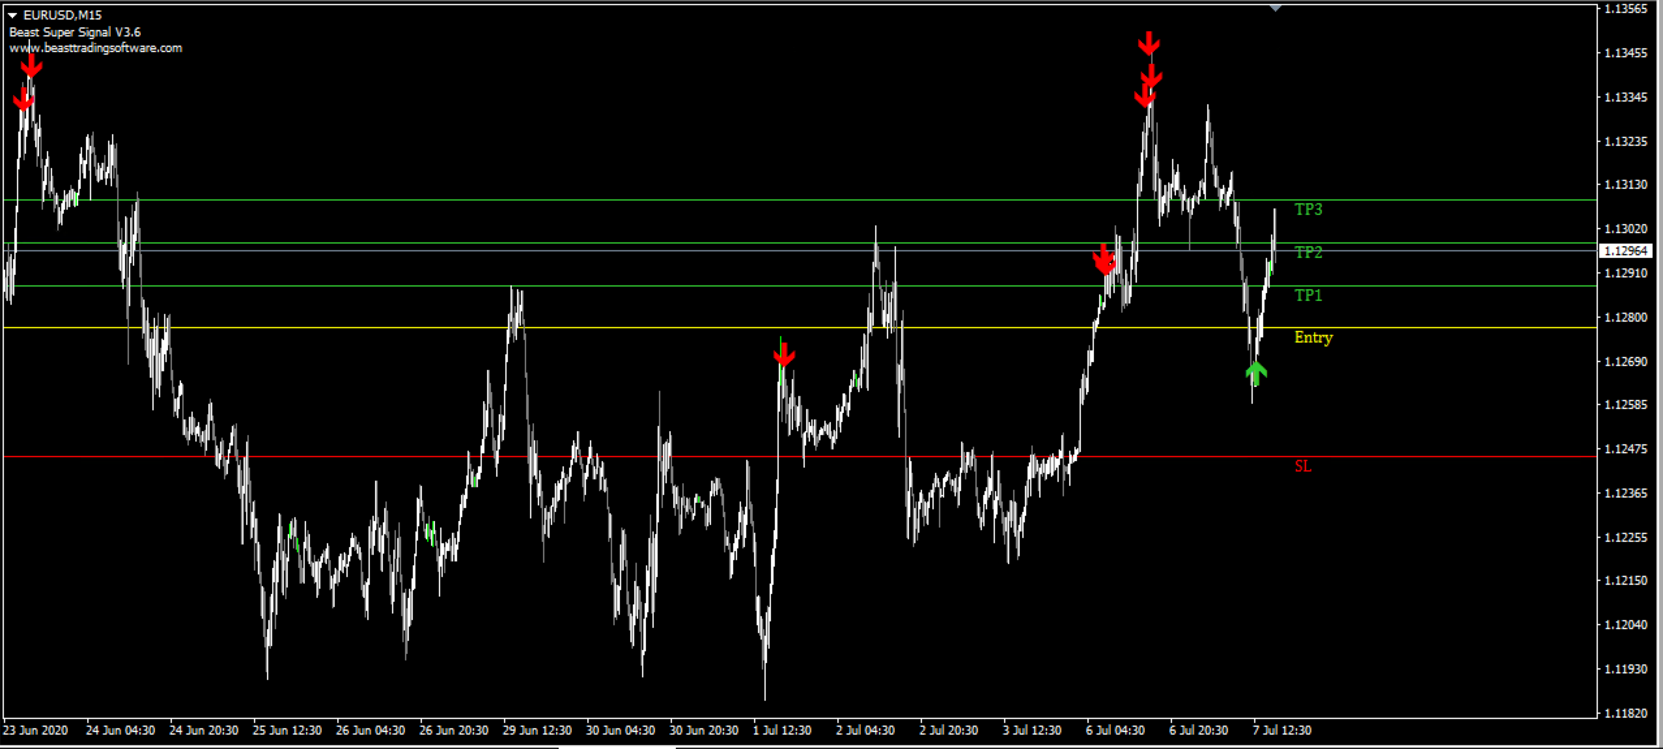Screen dimensions: 1663x749
Task: Click the topmost red sell arrow at the chart's highest peak
Action: (x=1149, y=43)
